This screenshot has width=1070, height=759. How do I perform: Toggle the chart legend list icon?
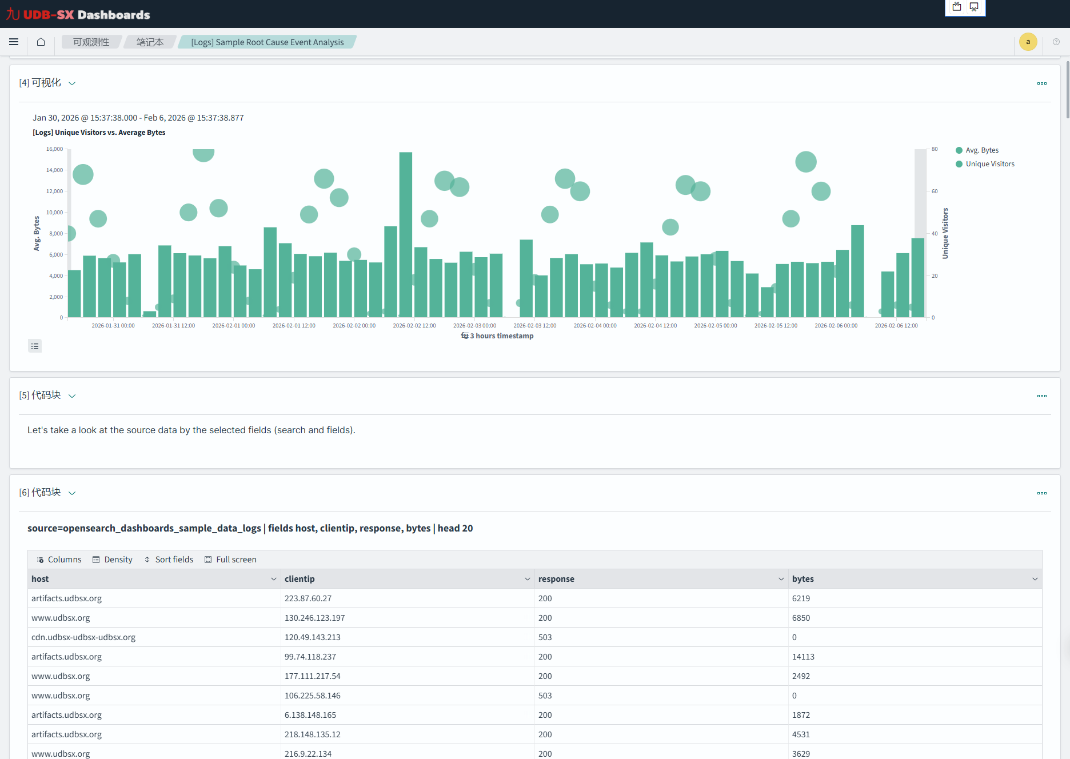(x=35, y=346)
